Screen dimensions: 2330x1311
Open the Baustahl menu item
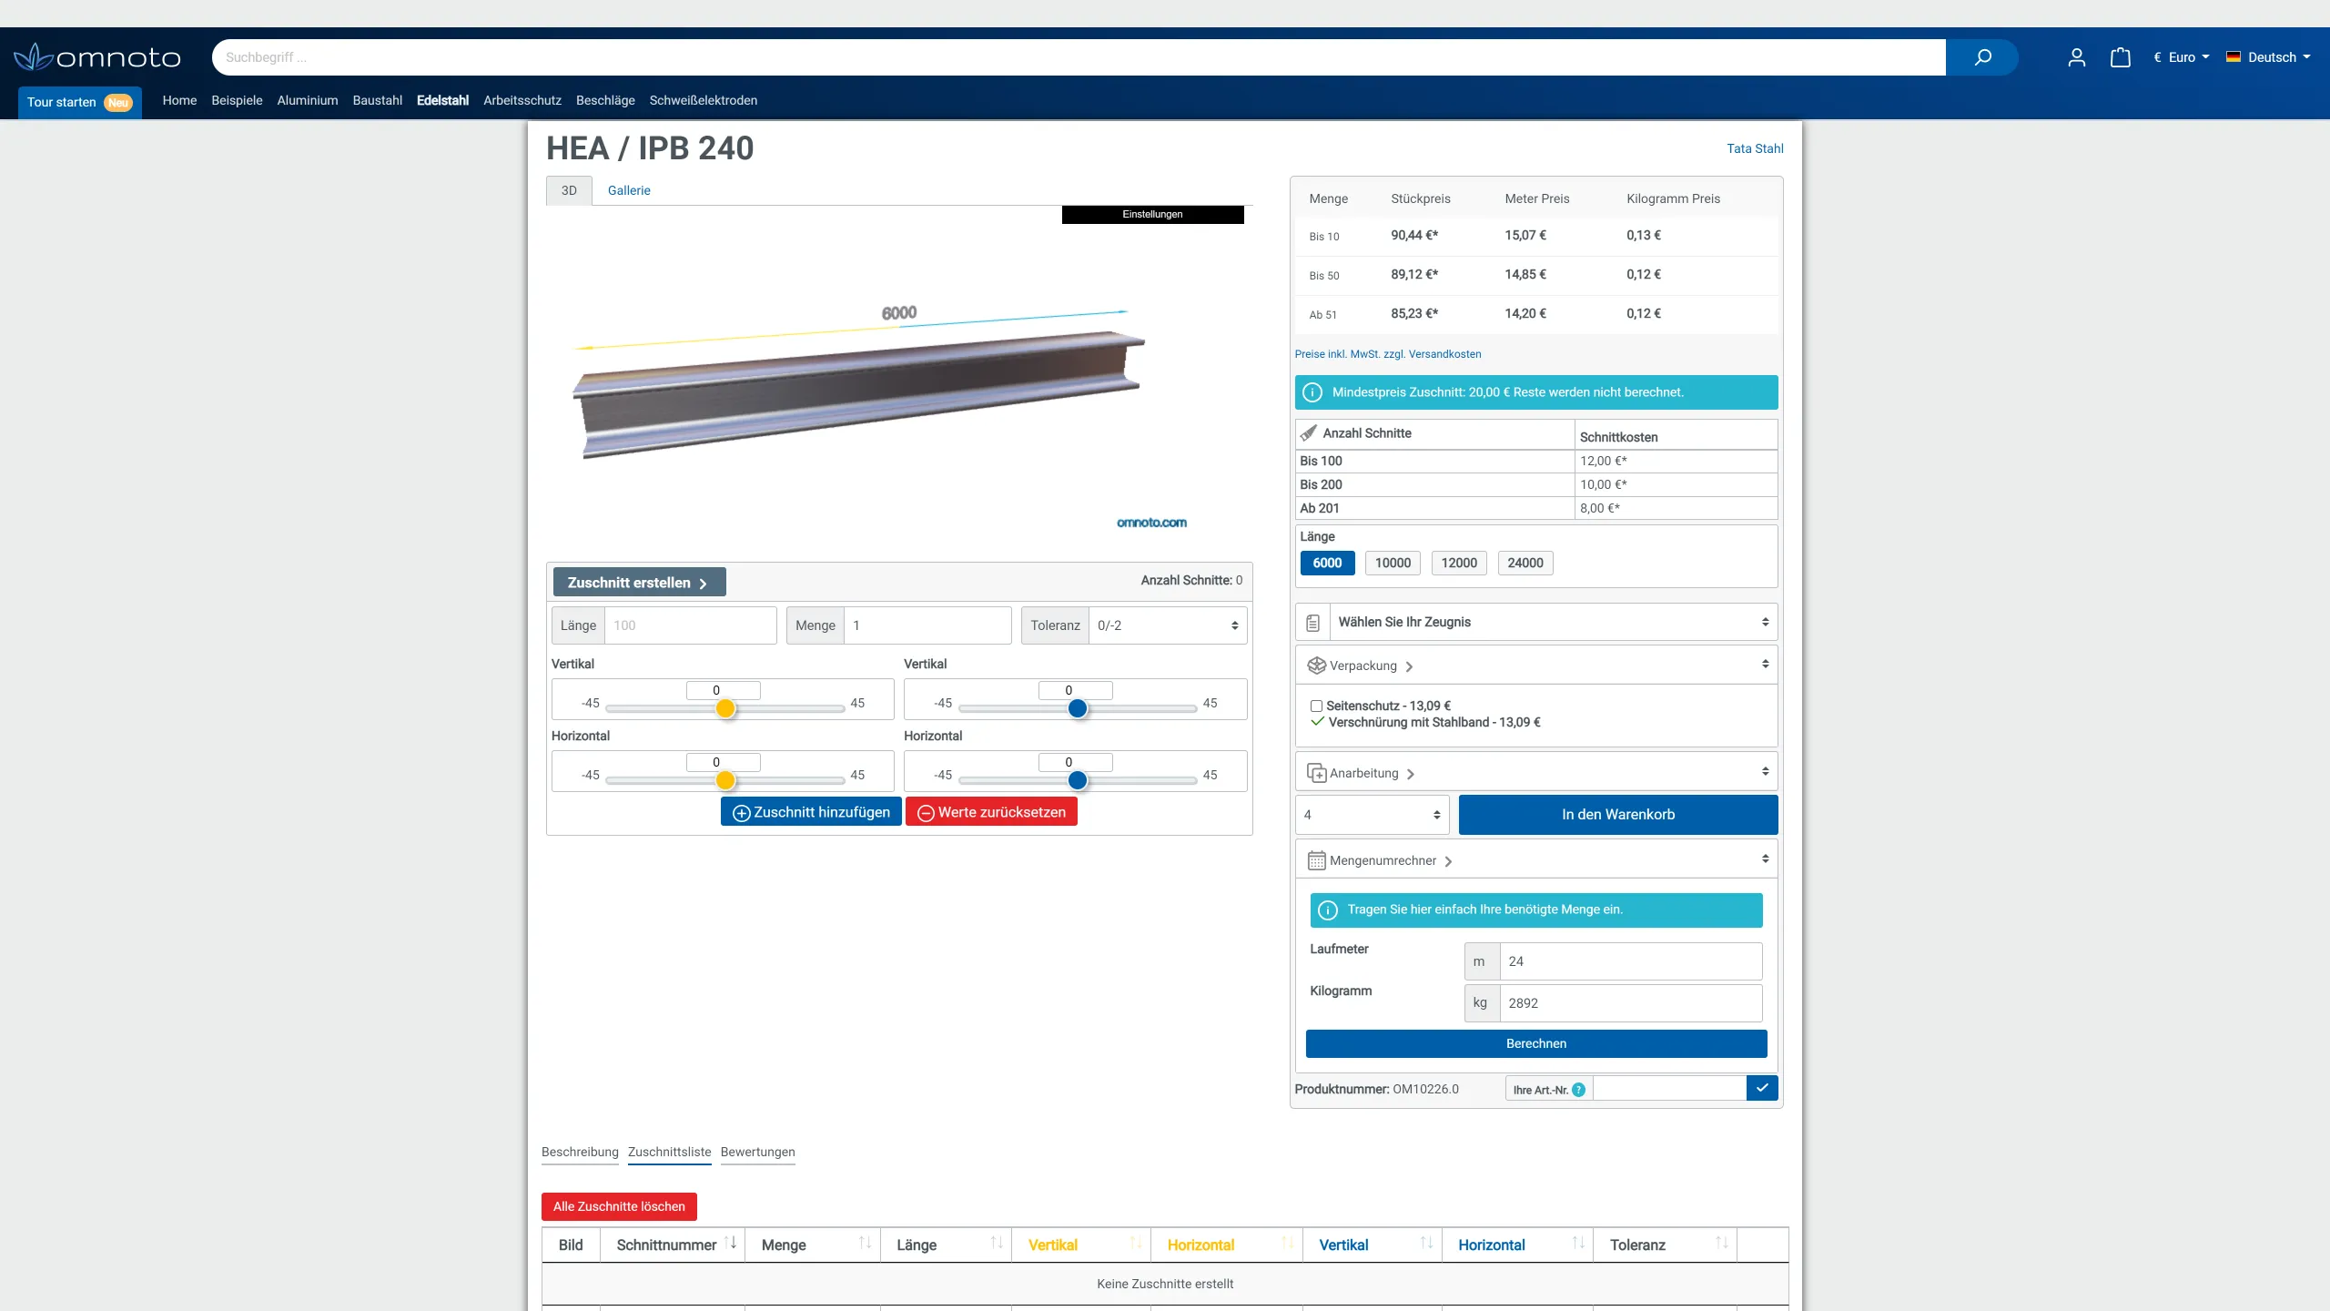378,100
